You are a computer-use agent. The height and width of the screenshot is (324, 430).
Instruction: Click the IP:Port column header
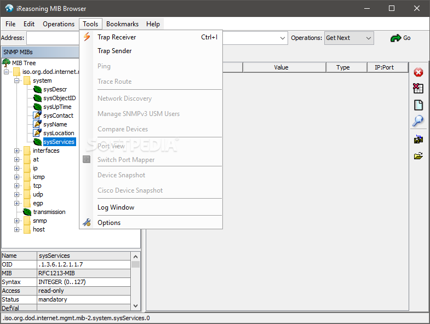click(388, 67)
